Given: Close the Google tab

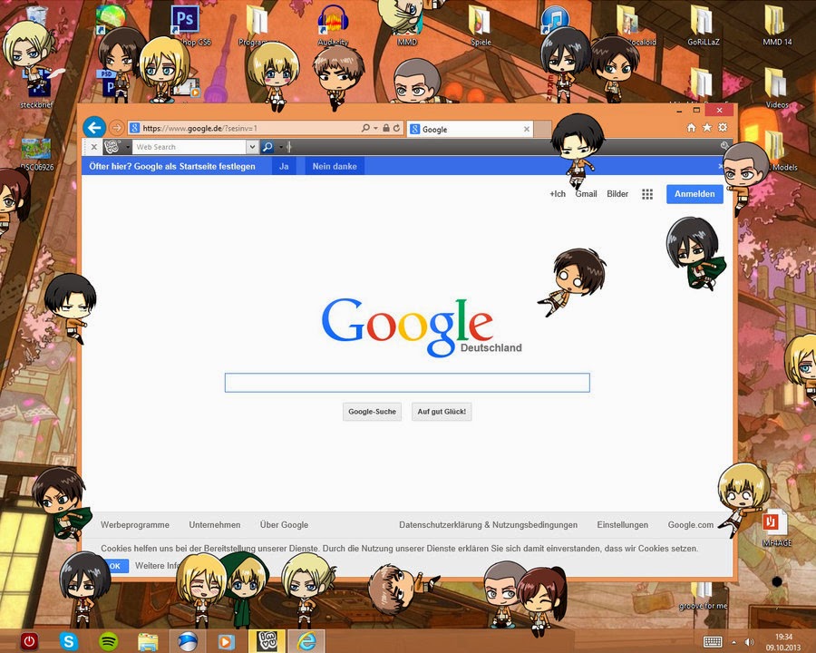Looking at the screenshot, I should [x=526, y=129].
